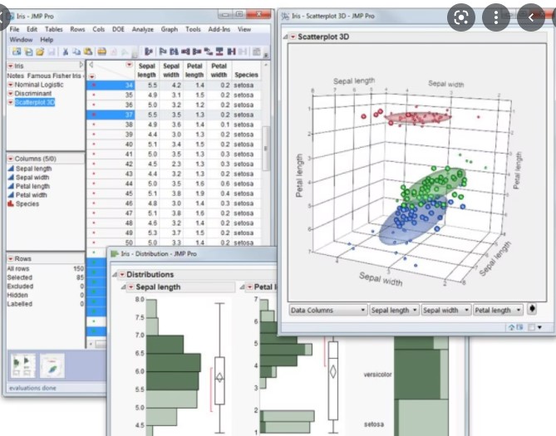Click the New Script toolbar icon
This screenshot has width=556, height=436.
[x=28, y=51]
